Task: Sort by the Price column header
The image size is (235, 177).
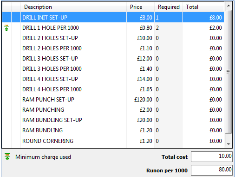Action: tap(140, 7)
